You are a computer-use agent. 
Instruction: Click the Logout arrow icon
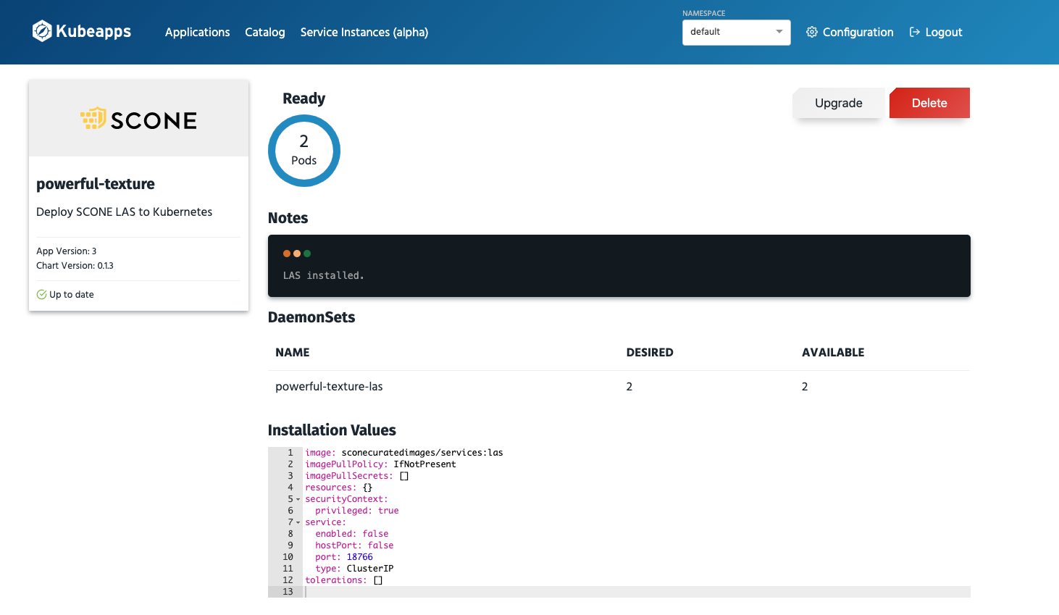click(x=914, y=32)
